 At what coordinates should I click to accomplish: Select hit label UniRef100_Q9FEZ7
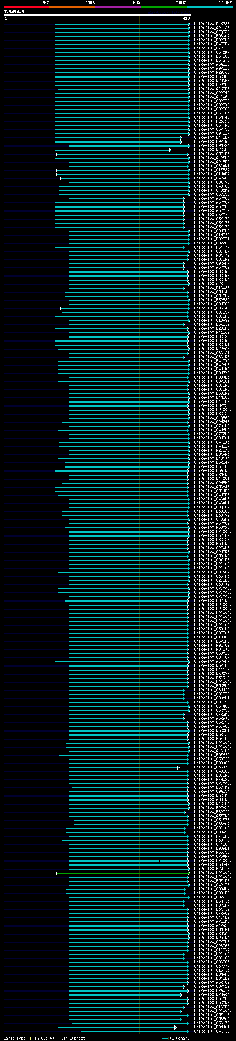coord(212,133)
